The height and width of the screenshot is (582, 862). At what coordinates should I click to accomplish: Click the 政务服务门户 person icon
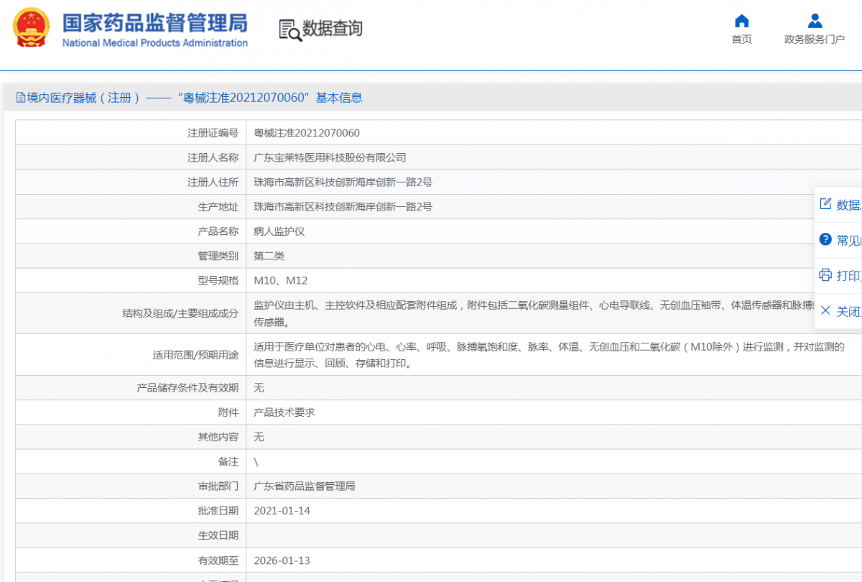tap(814, 21)
